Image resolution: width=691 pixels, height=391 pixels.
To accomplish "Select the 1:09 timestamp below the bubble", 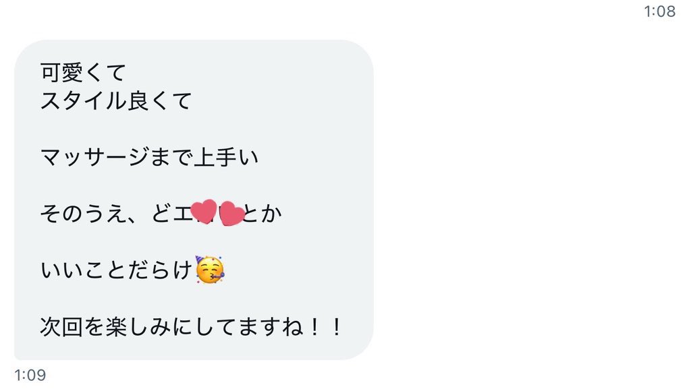I will [30, 375].
